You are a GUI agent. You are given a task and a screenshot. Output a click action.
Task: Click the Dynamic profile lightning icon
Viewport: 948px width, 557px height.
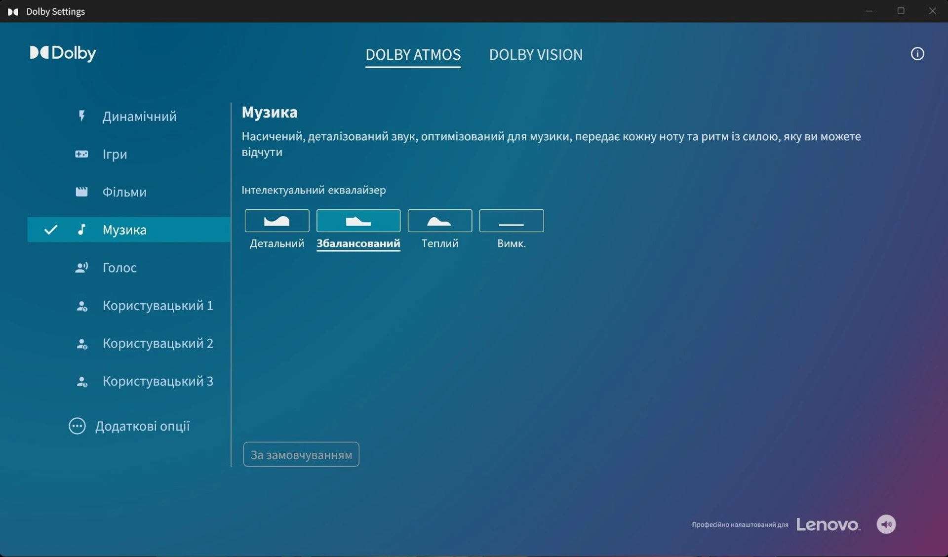[x=82, y=116]
